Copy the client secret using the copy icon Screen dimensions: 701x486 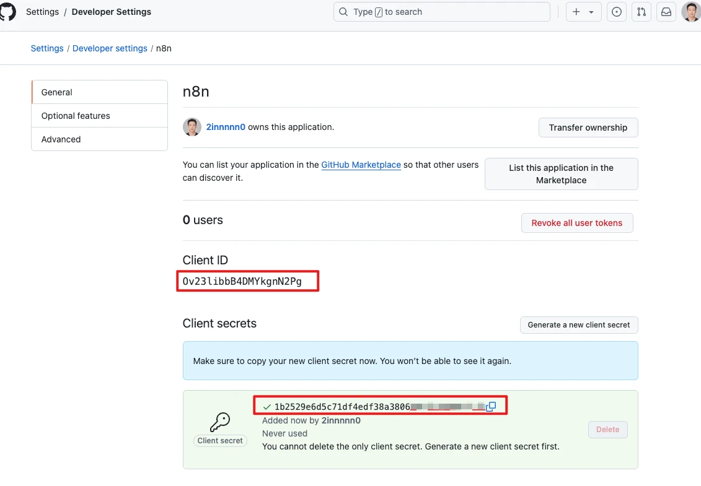pos(492,407)
